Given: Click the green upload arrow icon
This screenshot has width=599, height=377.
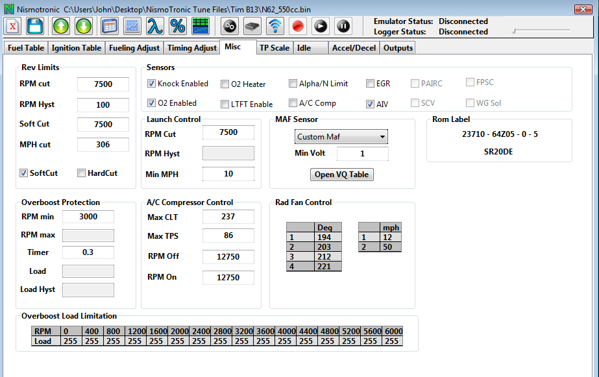Looking at the screenshot, I should tap(60, 26).
